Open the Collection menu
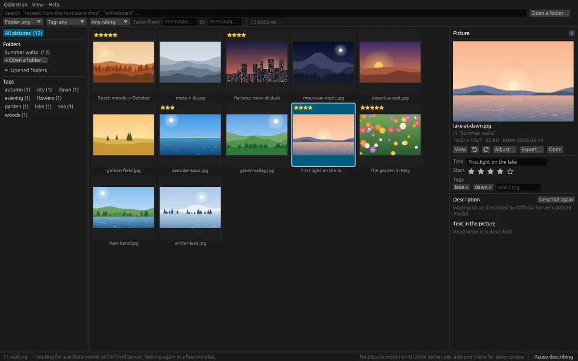The height and width of the screenshot is (361, 578). [16, 4]
